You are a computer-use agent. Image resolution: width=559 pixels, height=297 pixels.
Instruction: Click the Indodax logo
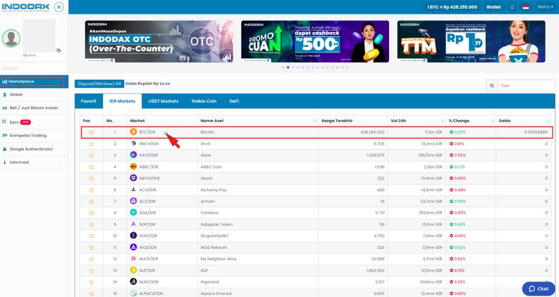tap(26, 7)
